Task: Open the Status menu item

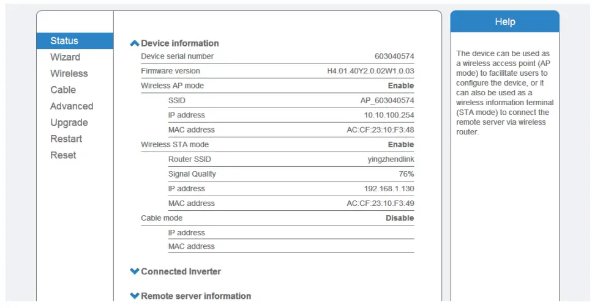Action: (x=64, y=41)
